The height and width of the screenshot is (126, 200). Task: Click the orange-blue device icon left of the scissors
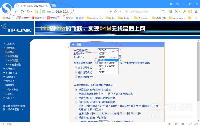pyautogui.click(x=170, y=12)
